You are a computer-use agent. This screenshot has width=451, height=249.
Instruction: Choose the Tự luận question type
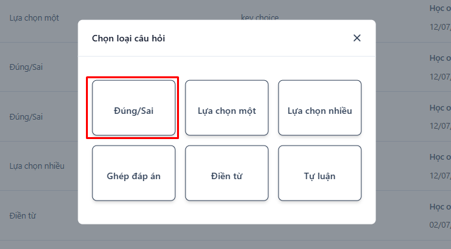pyautogui.click(x=320, y=173)
